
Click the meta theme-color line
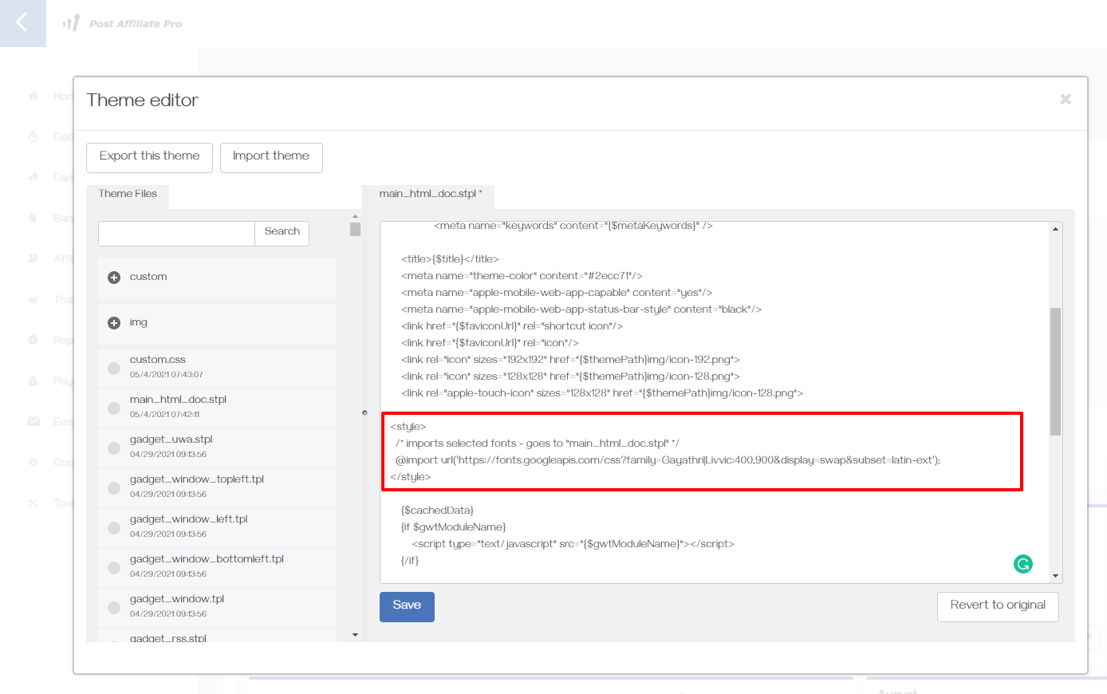click(522, 276)
